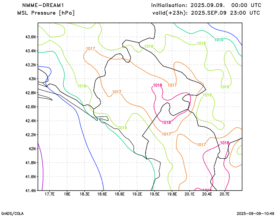Click the 41.6N latitude label
Screen dimensions: 280x216
coord(30,177)
